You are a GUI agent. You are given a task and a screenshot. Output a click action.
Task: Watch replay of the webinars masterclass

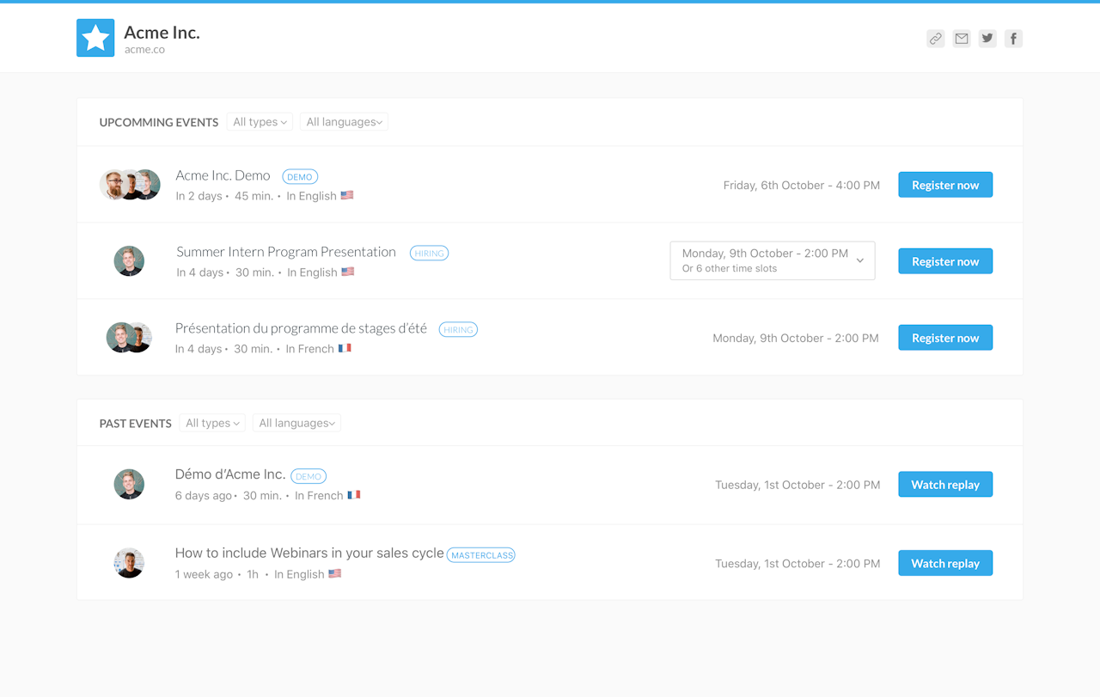click(x=945, y=564)
